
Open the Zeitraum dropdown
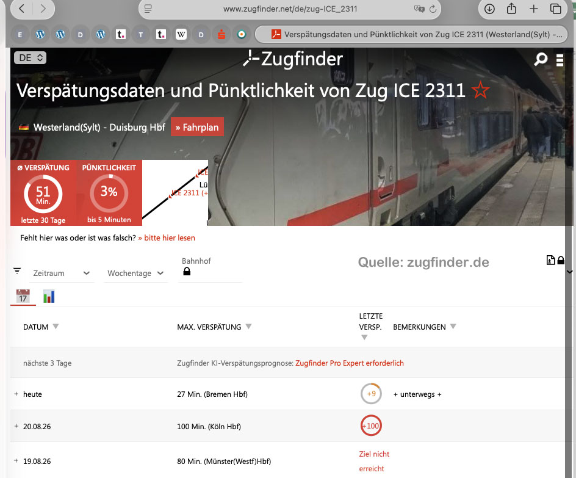click(x=62, y=273)
